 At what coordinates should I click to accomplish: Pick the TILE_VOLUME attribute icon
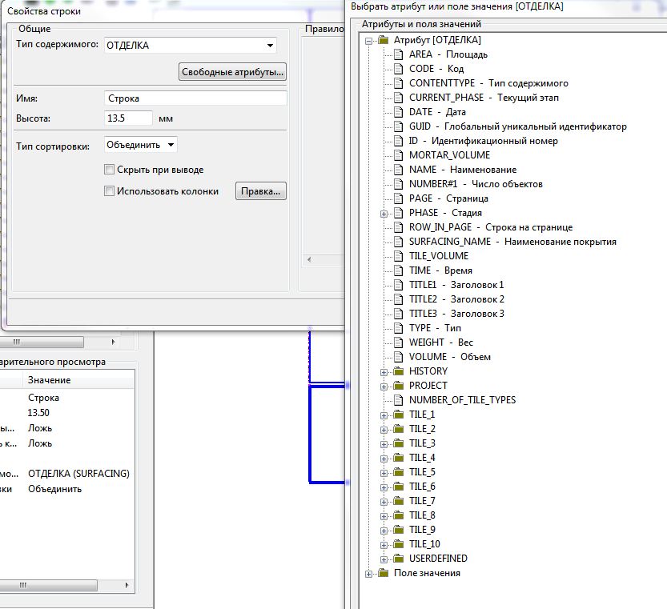tap(398, 256)
